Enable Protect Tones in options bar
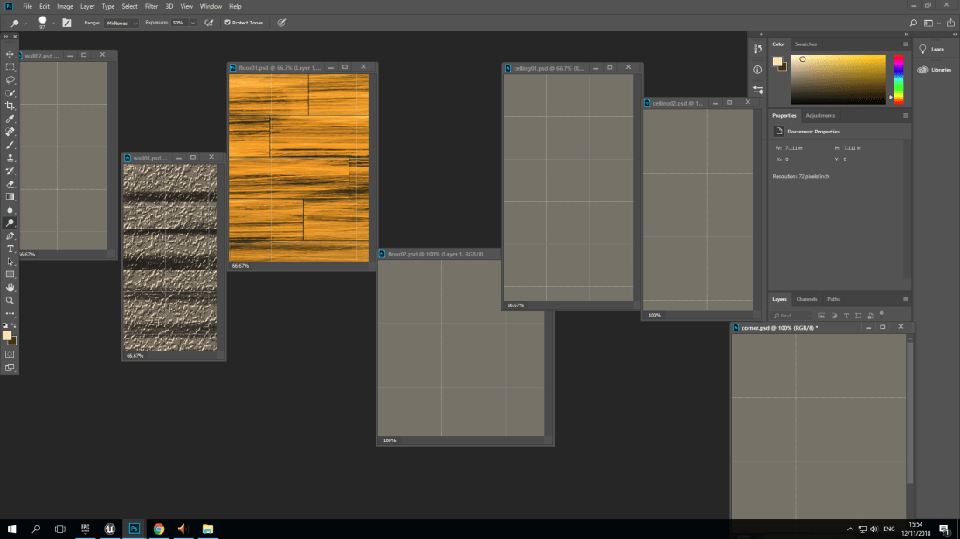 click(227, 23)
